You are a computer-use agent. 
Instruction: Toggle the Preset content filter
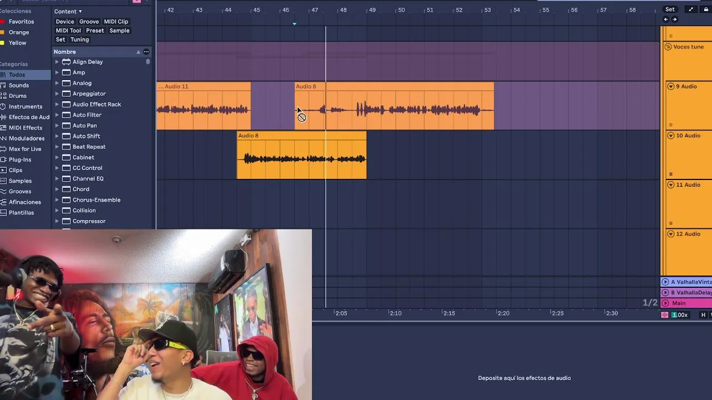click(95, 31)
